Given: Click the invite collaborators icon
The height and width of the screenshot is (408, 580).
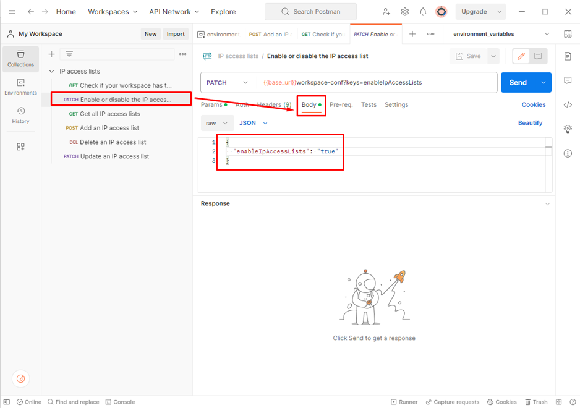Looking at the screenshot, I should 386,12.
